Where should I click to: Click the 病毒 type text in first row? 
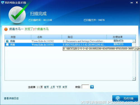(13, 41)
